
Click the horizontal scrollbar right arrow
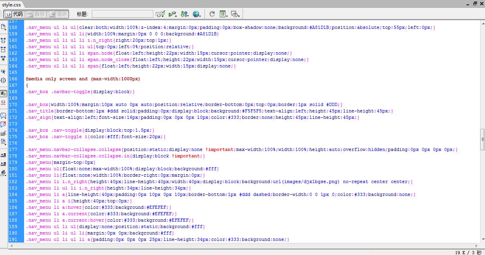point(476,246)
